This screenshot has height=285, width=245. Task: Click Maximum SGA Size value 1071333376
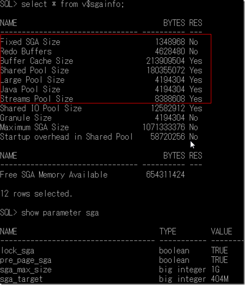tap(163, 128)
